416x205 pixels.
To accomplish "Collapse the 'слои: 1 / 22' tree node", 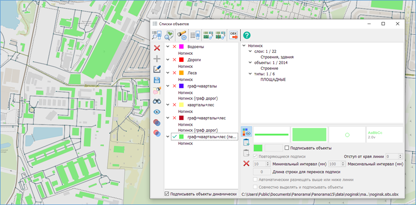I will pos(251,51).
